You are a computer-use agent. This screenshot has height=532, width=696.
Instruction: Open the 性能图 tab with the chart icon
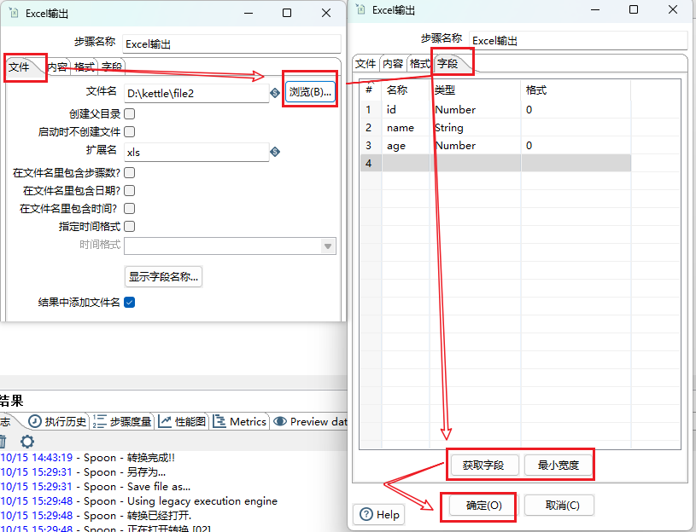tap(182, 421)
